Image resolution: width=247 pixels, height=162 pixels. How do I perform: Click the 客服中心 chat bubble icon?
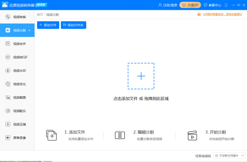click(206, 5)
